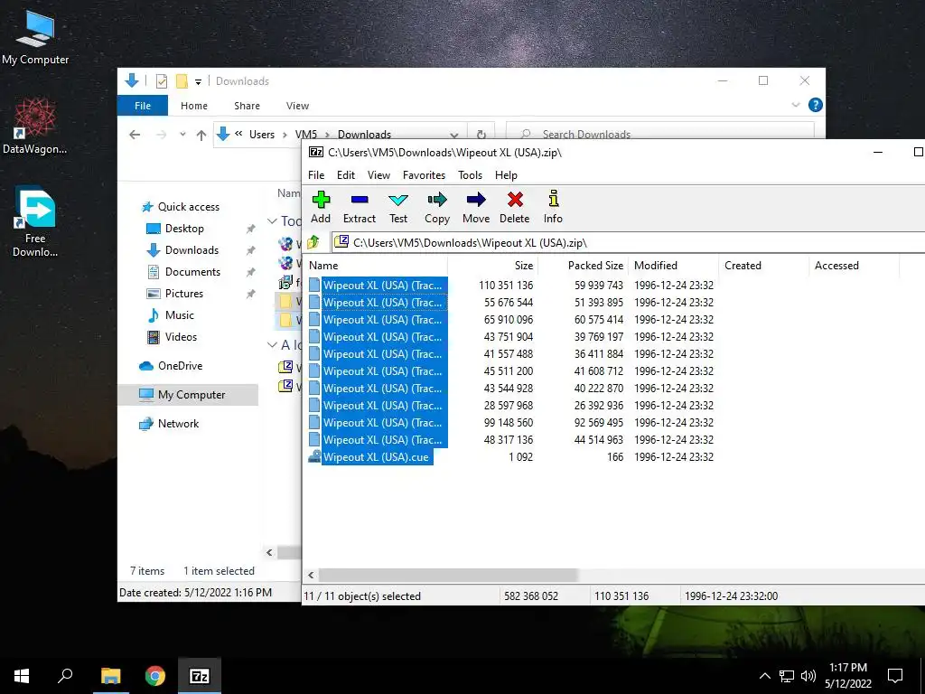Show hidden system tray icons
925x694 pixels.
tap(764, 676)
